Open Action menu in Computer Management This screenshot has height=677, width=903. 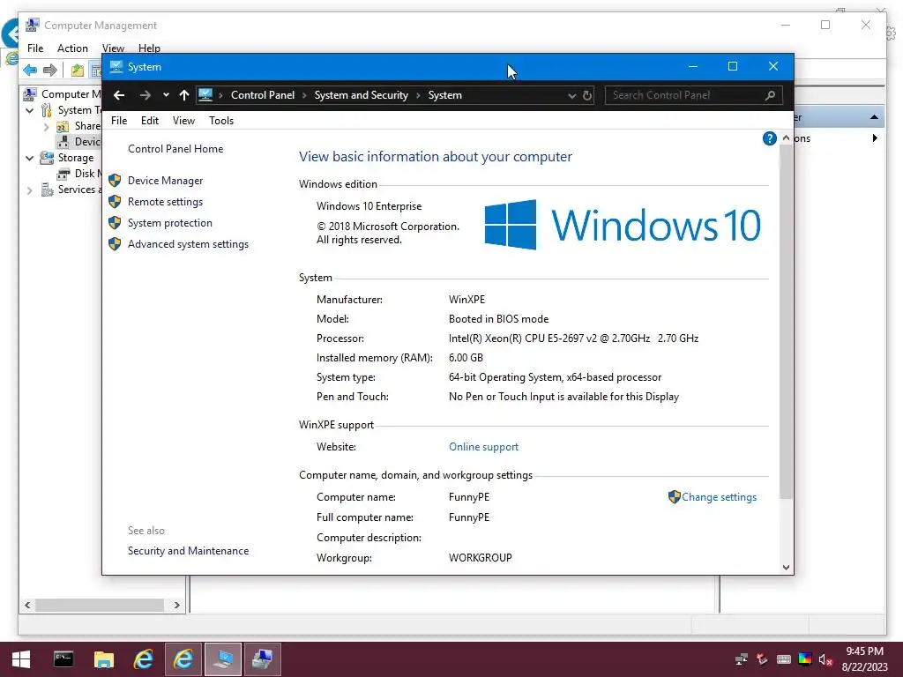[x=72, y=48]
